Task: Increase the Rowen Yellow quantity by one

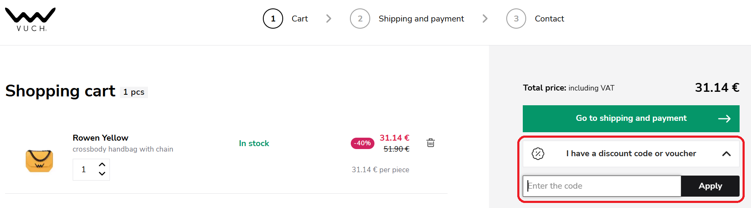Action: (102, 165)
